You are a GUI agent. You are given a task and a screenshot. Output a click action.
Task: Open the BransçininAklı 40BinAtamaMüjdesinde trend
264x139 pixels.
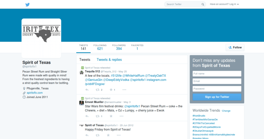(214, 134)
